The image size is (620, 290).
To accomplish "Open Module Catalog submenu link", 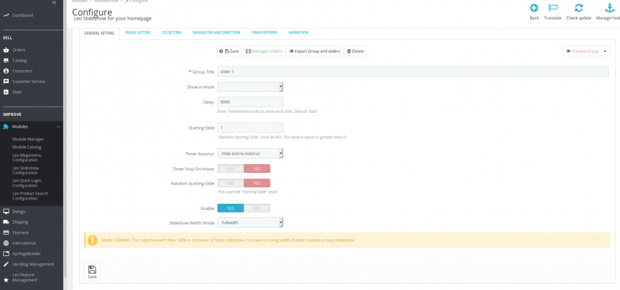I will click(27, 147).
